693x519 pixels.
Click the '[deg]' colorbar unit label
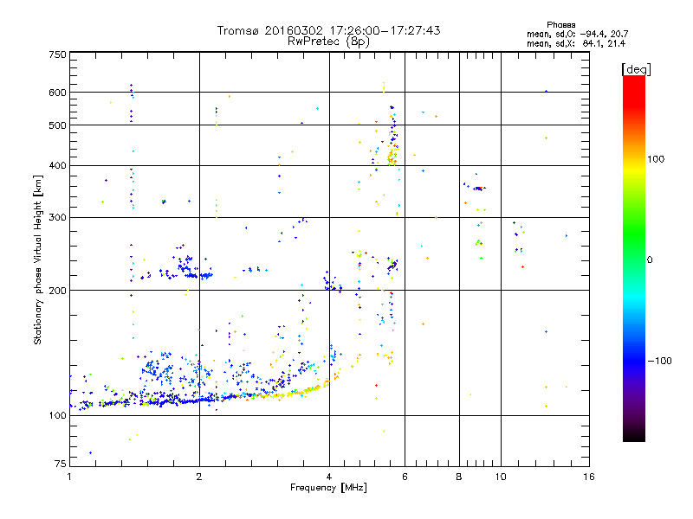pos(636,69)
